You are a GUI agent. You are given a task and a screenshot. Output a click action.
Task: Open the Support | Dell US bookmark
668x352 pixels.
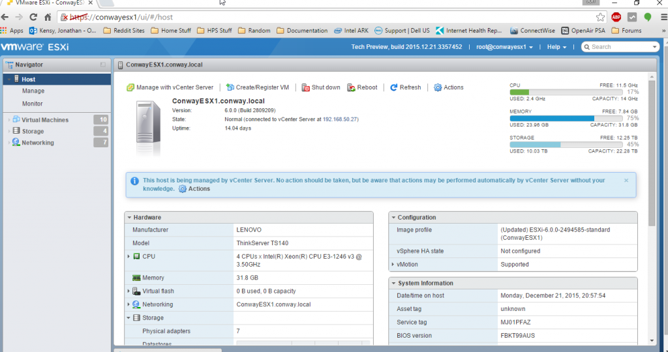402,31
